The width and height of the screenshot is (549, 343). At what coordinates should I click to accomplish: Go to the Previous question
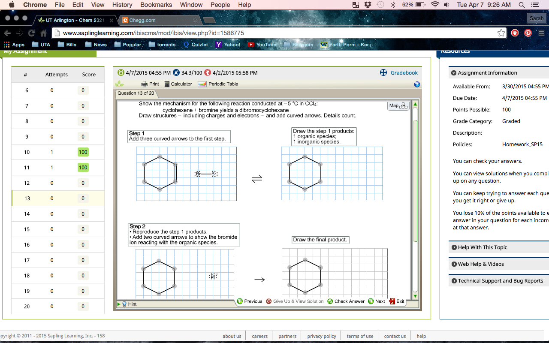[x=250, y=301]
